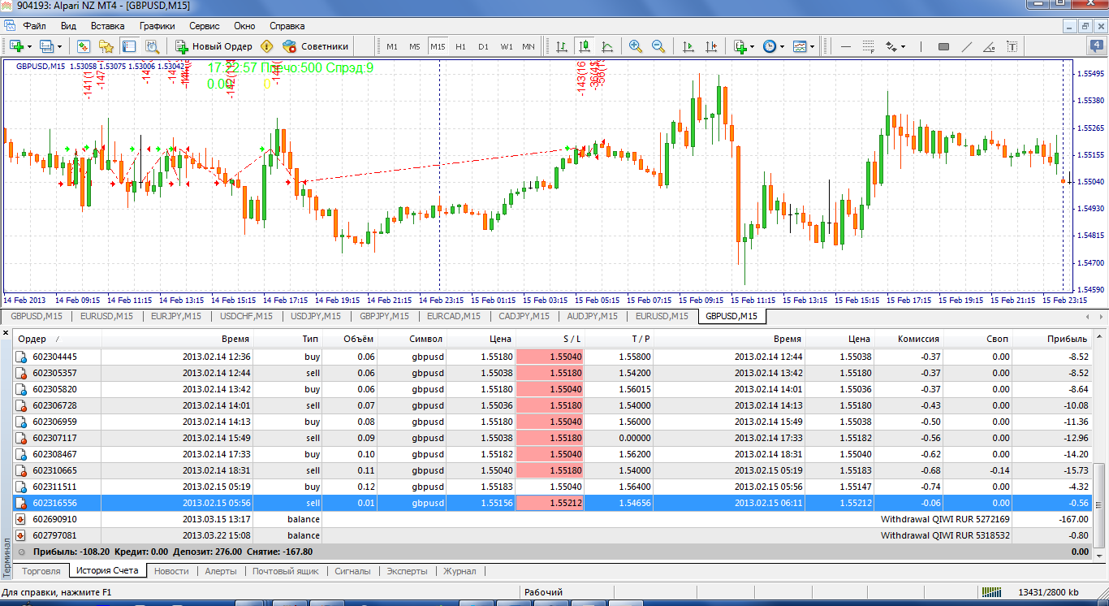Image resolution: width=1109 pixels, height=606 pixels.
Task: Switch to USDCHF,M15 chart tab
Action: click(247, 316)
